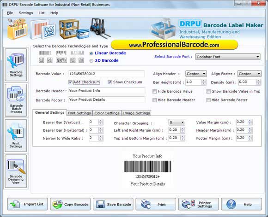Viewport: 268px width, 217px height.
Task: Click Help button at the bottom
Action: (242, 204)
